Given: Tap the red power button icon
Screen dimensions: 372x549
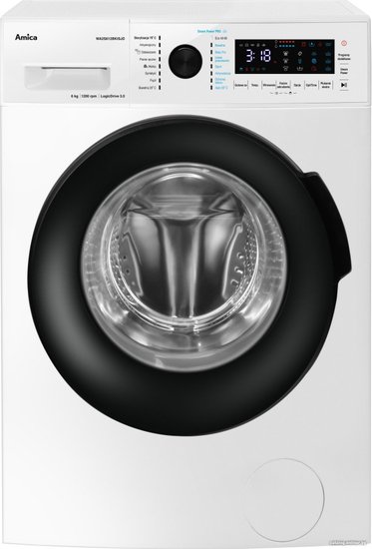Looking at the screenshot, I should [344, 43].
